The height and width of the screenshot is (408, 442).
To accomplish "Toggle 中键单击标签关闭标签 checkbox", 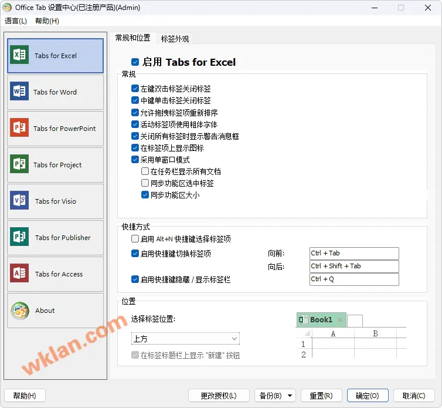I will tap(135, 100).
